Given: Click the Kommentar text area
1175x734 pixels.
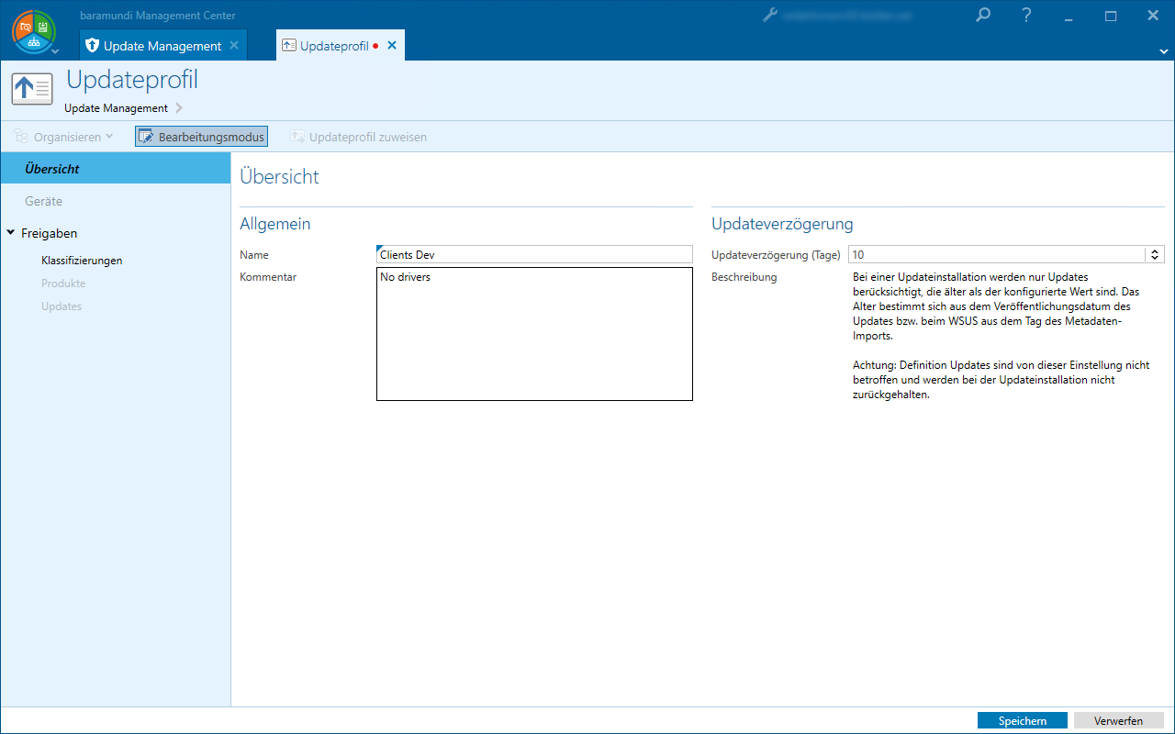Looking at the screenshot, I should coord(534,334).
